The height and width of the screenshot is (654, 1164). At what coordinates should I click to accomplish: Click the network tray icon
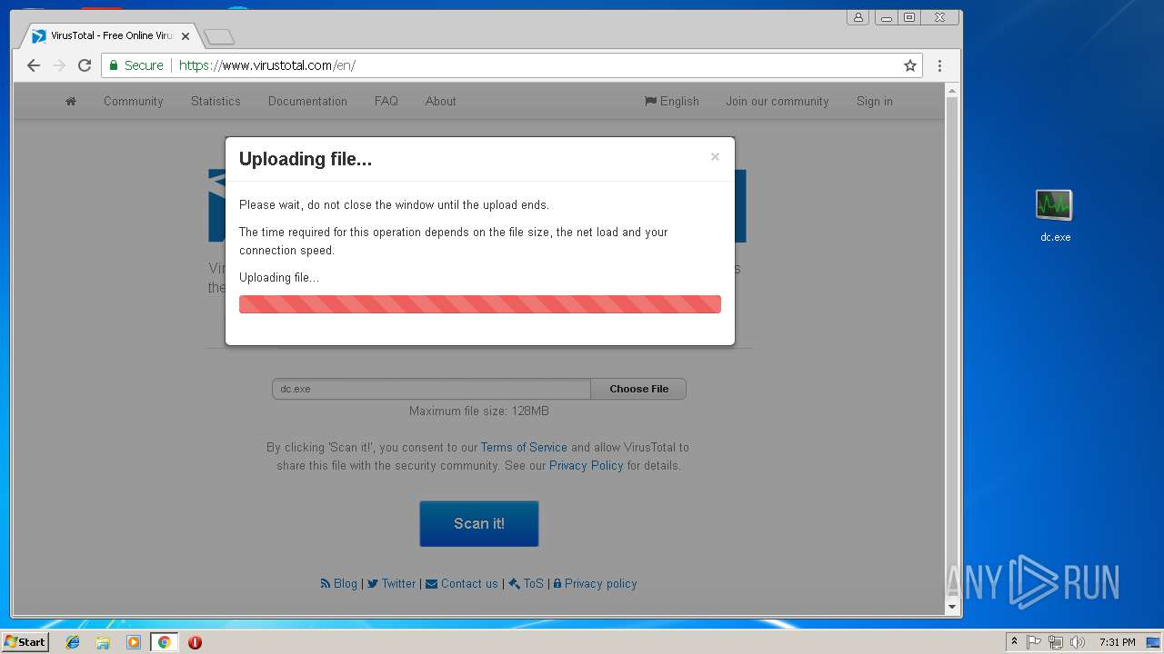pos(1056,642)
